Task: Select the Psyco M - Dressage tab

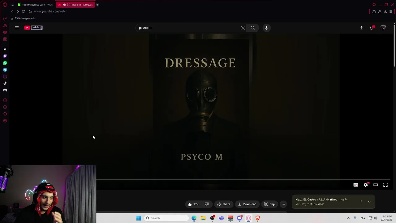Action: (75, 5)
